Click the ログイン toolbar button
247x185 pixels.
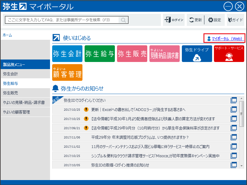pos(174,20)
